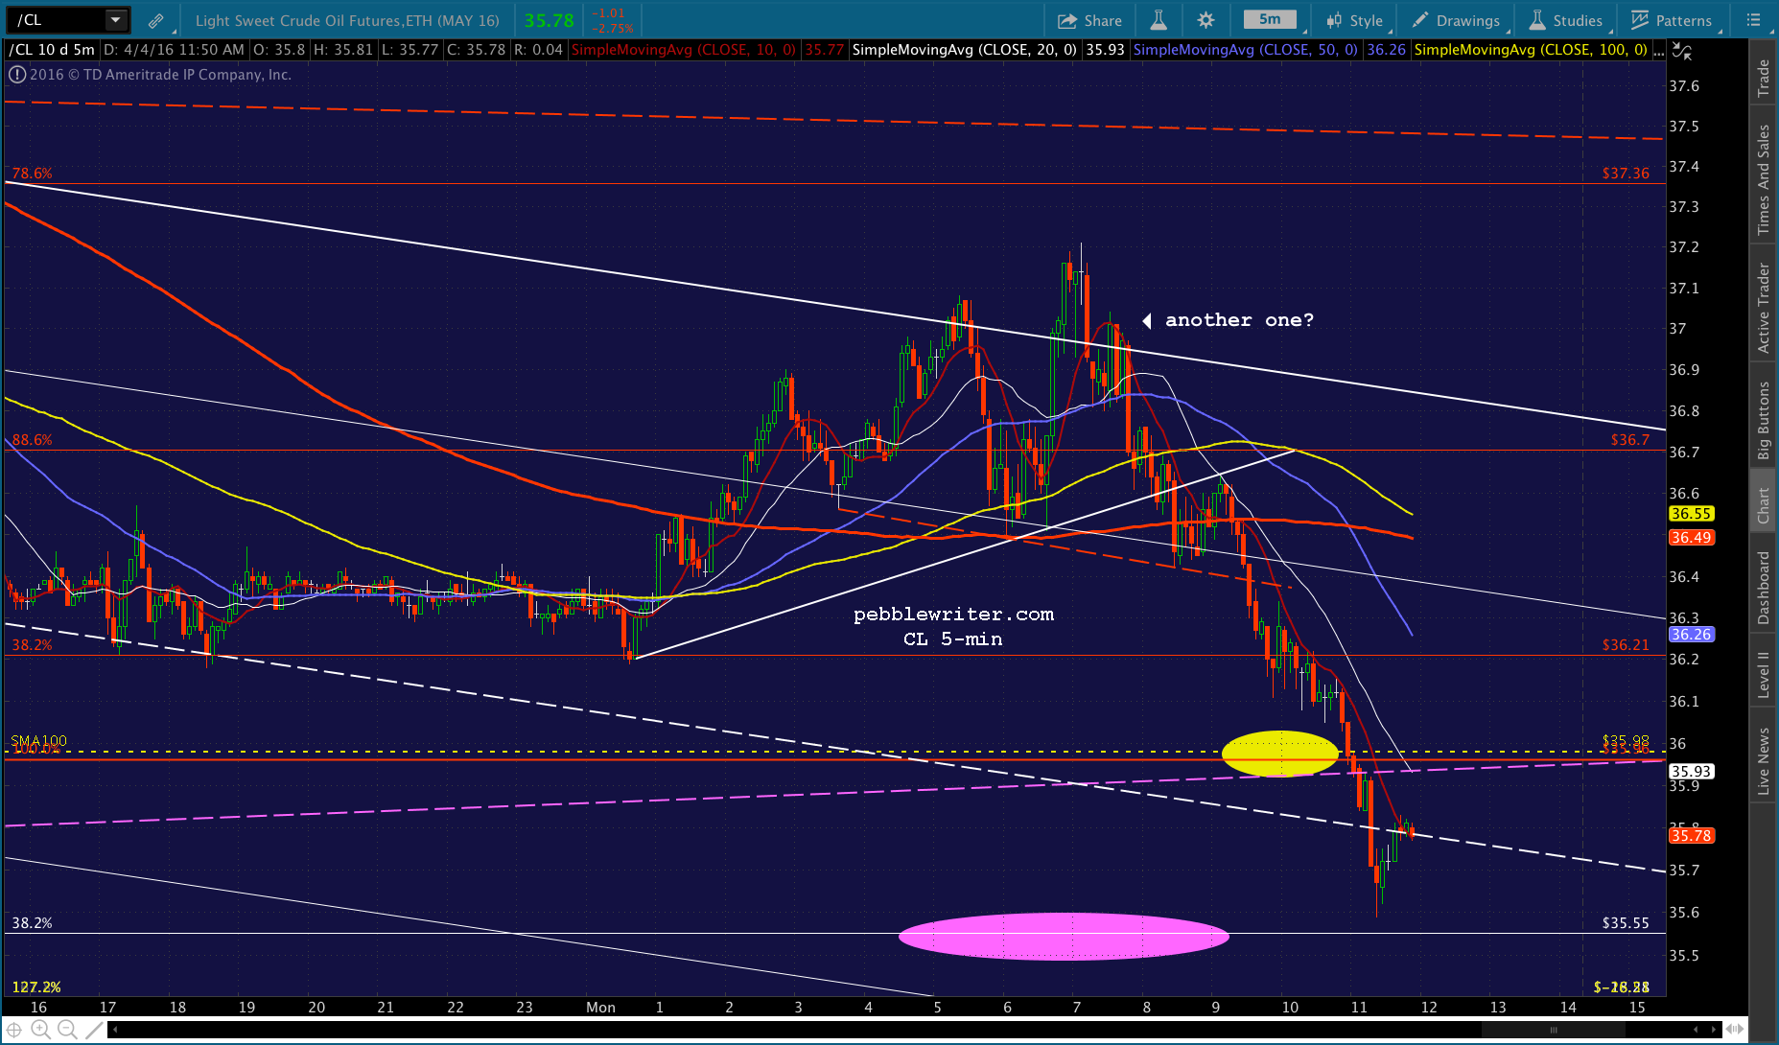
Task: Click the zoom in magnifier
Action: [39, 1030]
